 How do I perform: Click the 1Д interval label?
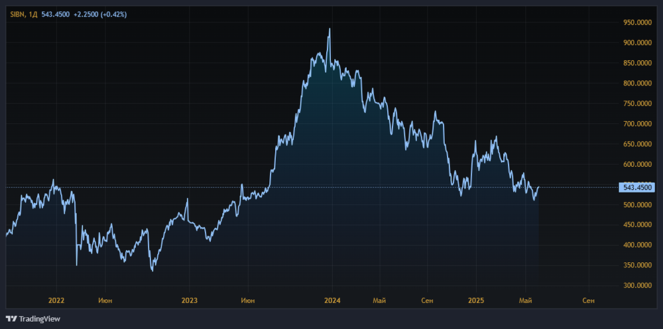(x=33, y=15)
